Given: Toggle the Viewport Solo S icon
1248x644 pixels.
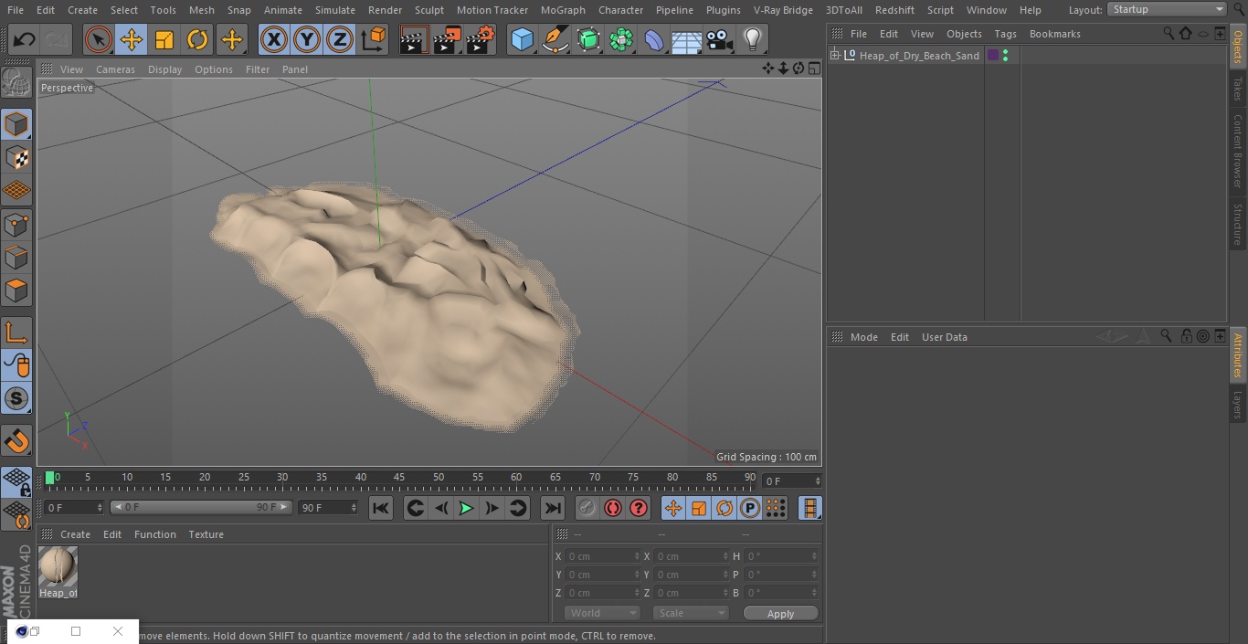Looking at the screenshot, I should coord(16,398).
